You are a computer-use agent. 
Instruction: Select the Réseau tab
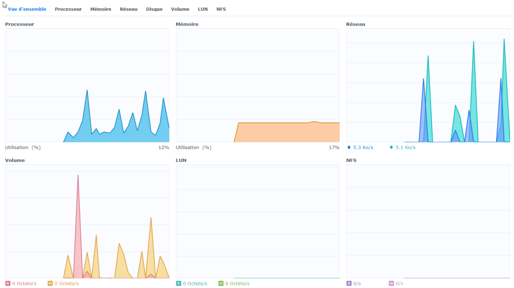[128, 9]
